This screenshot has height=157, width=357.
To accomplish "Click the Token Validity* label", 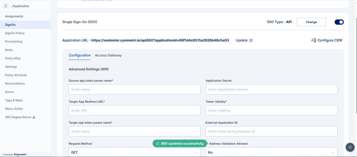I will click(x=216, y=102).
